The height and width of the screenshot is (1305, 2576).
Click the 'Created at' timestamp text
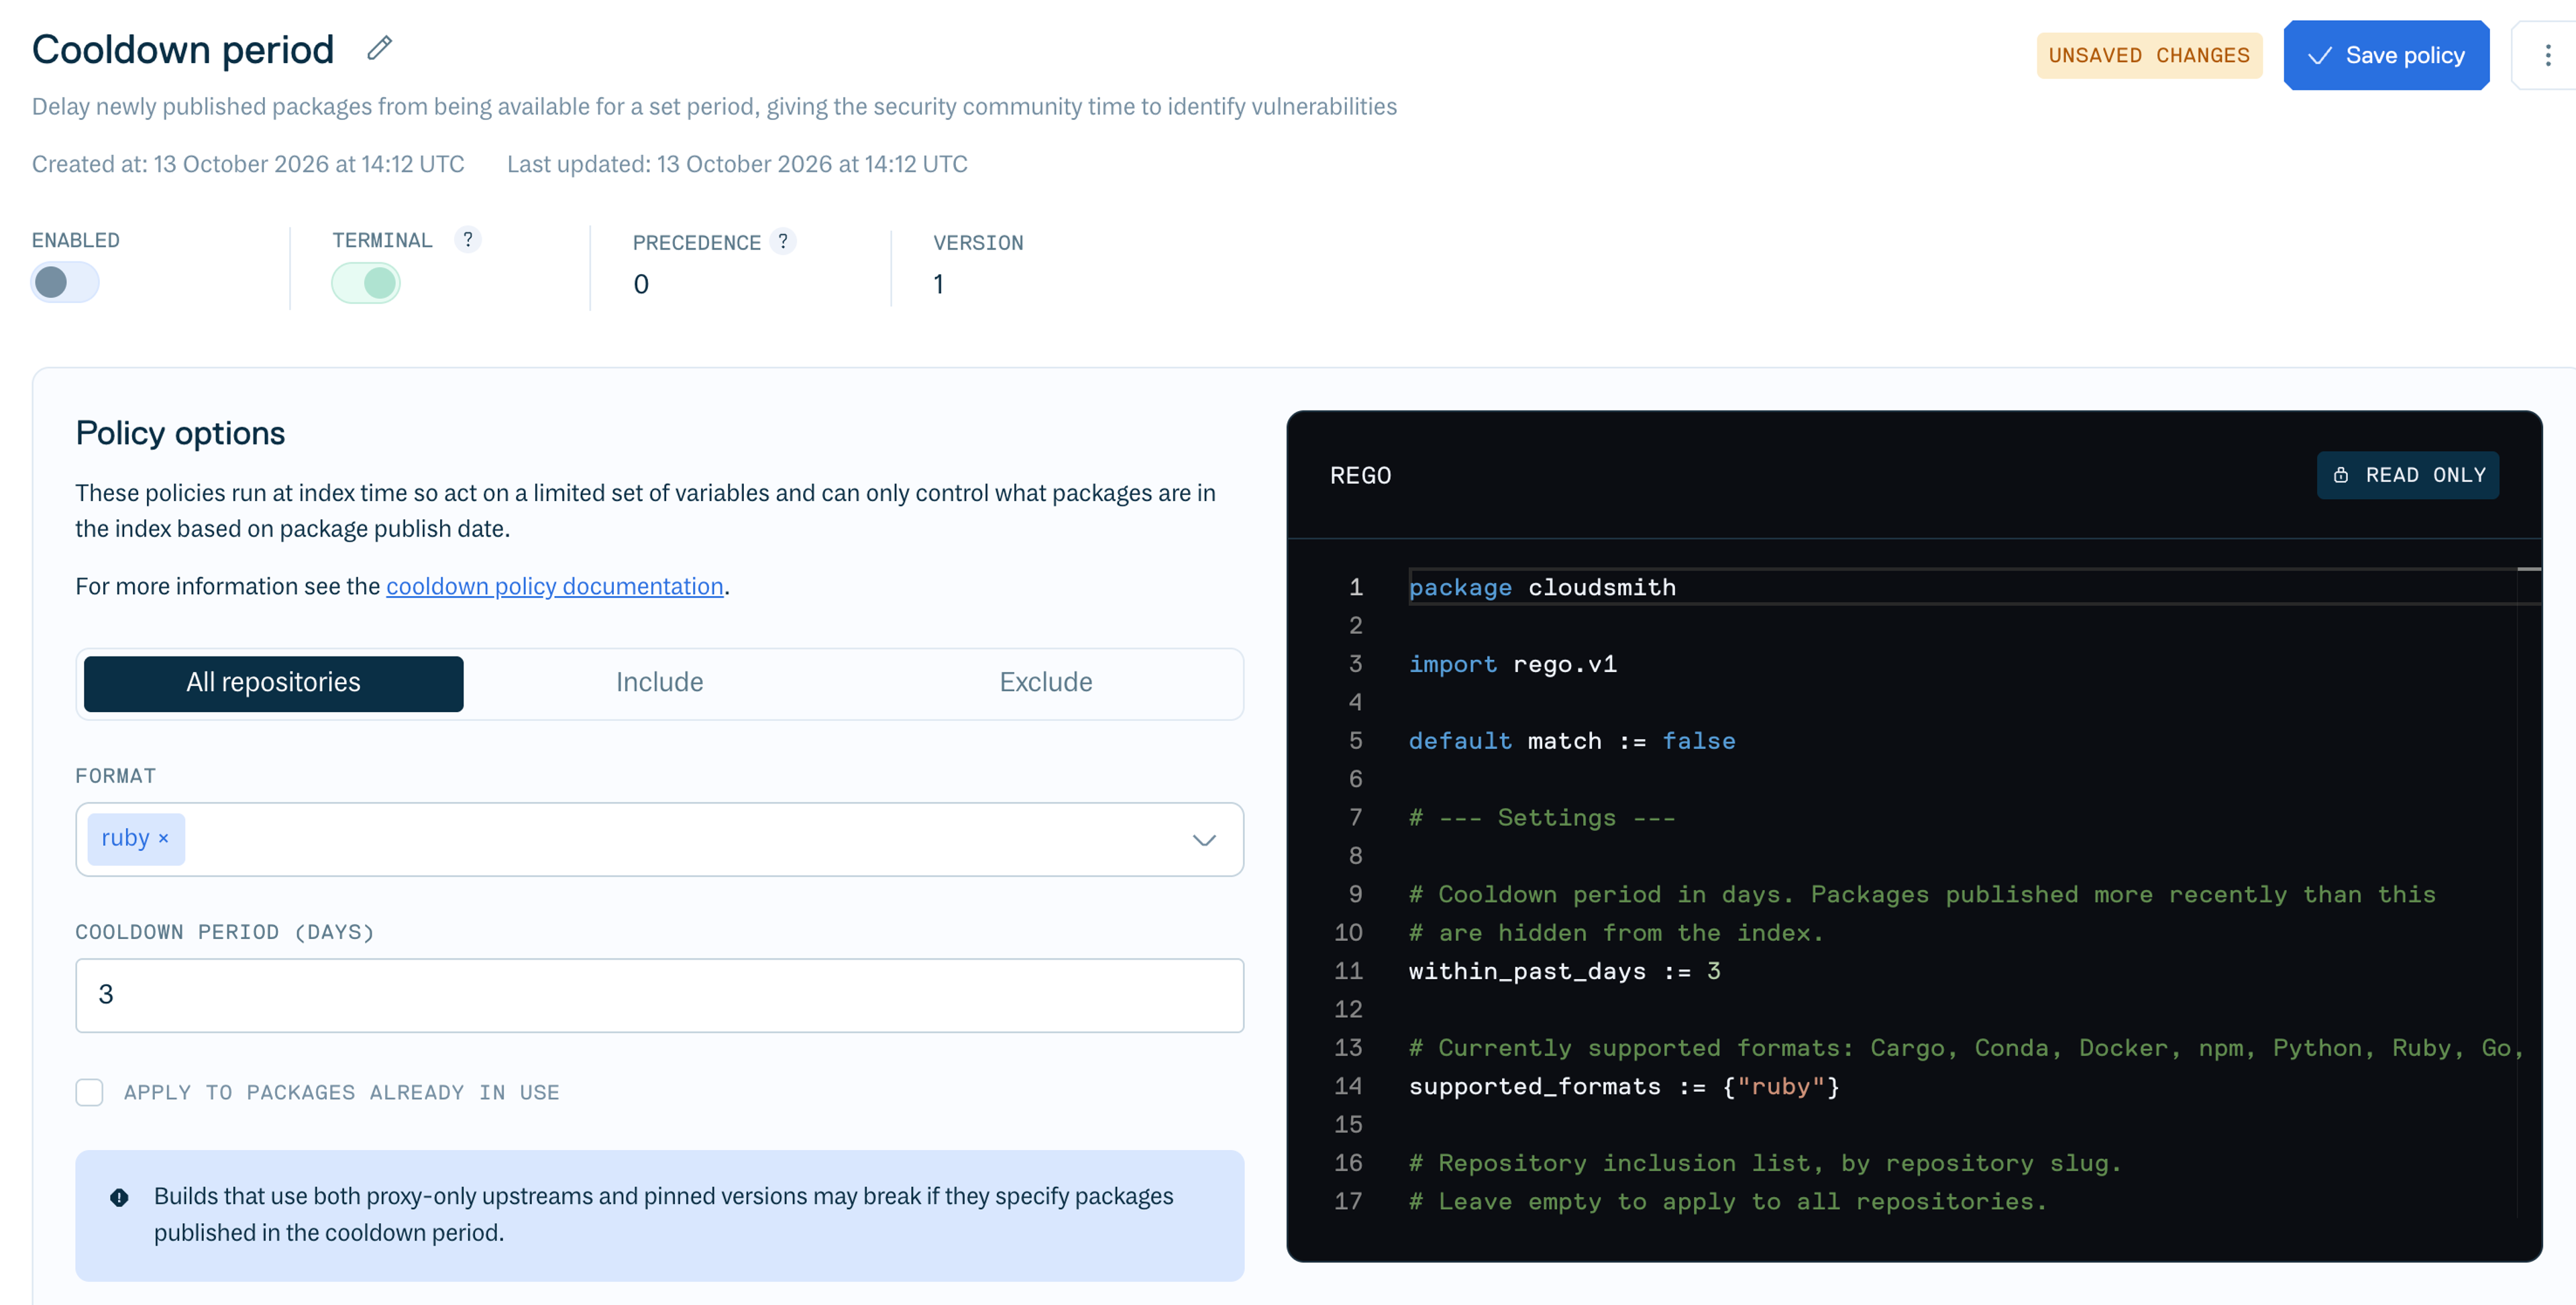point(248,164)
